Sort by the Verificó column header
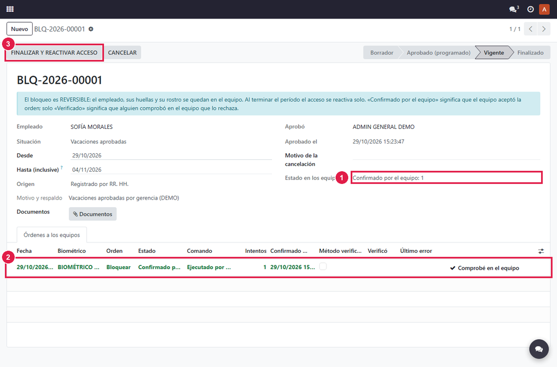 (377, 251)
